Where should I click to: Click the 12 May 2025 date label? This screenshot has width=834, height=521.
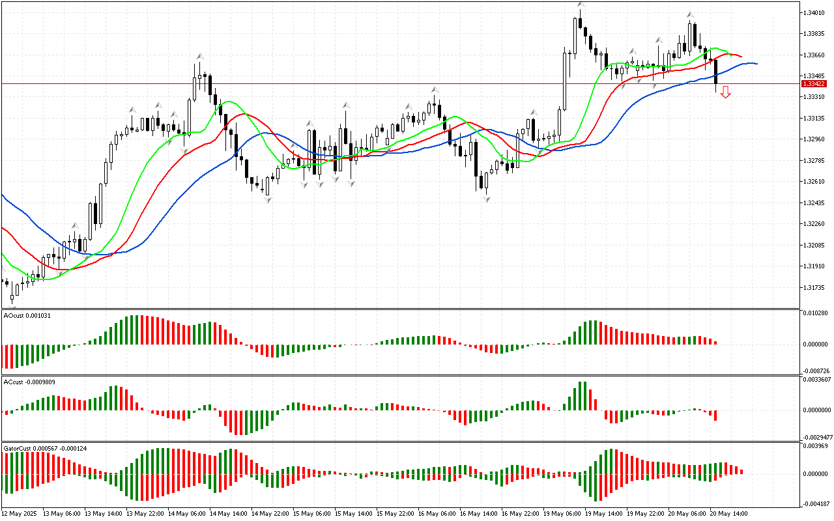pyautogui.click(x=20, y=513)
